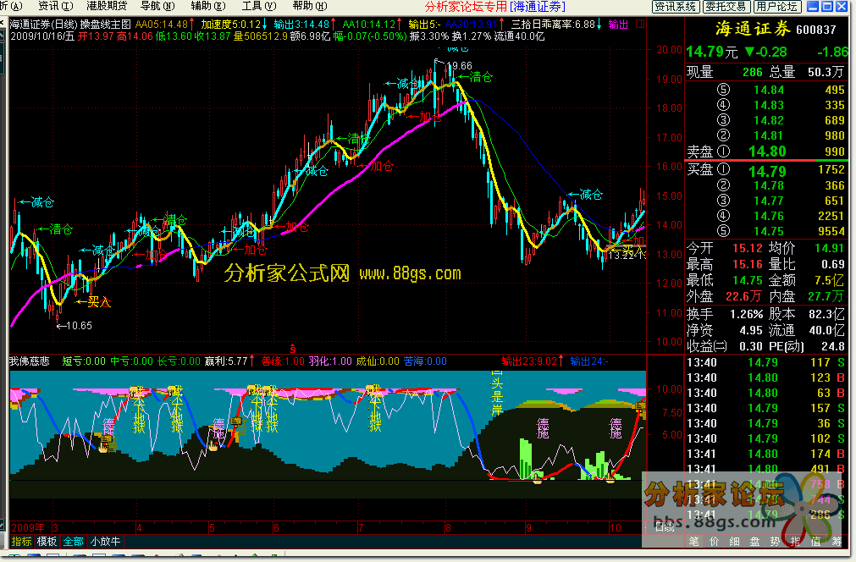Switch to the 盘 panel tab
Viewport: 856px width, 562px height.
click(x=754, y=542)
